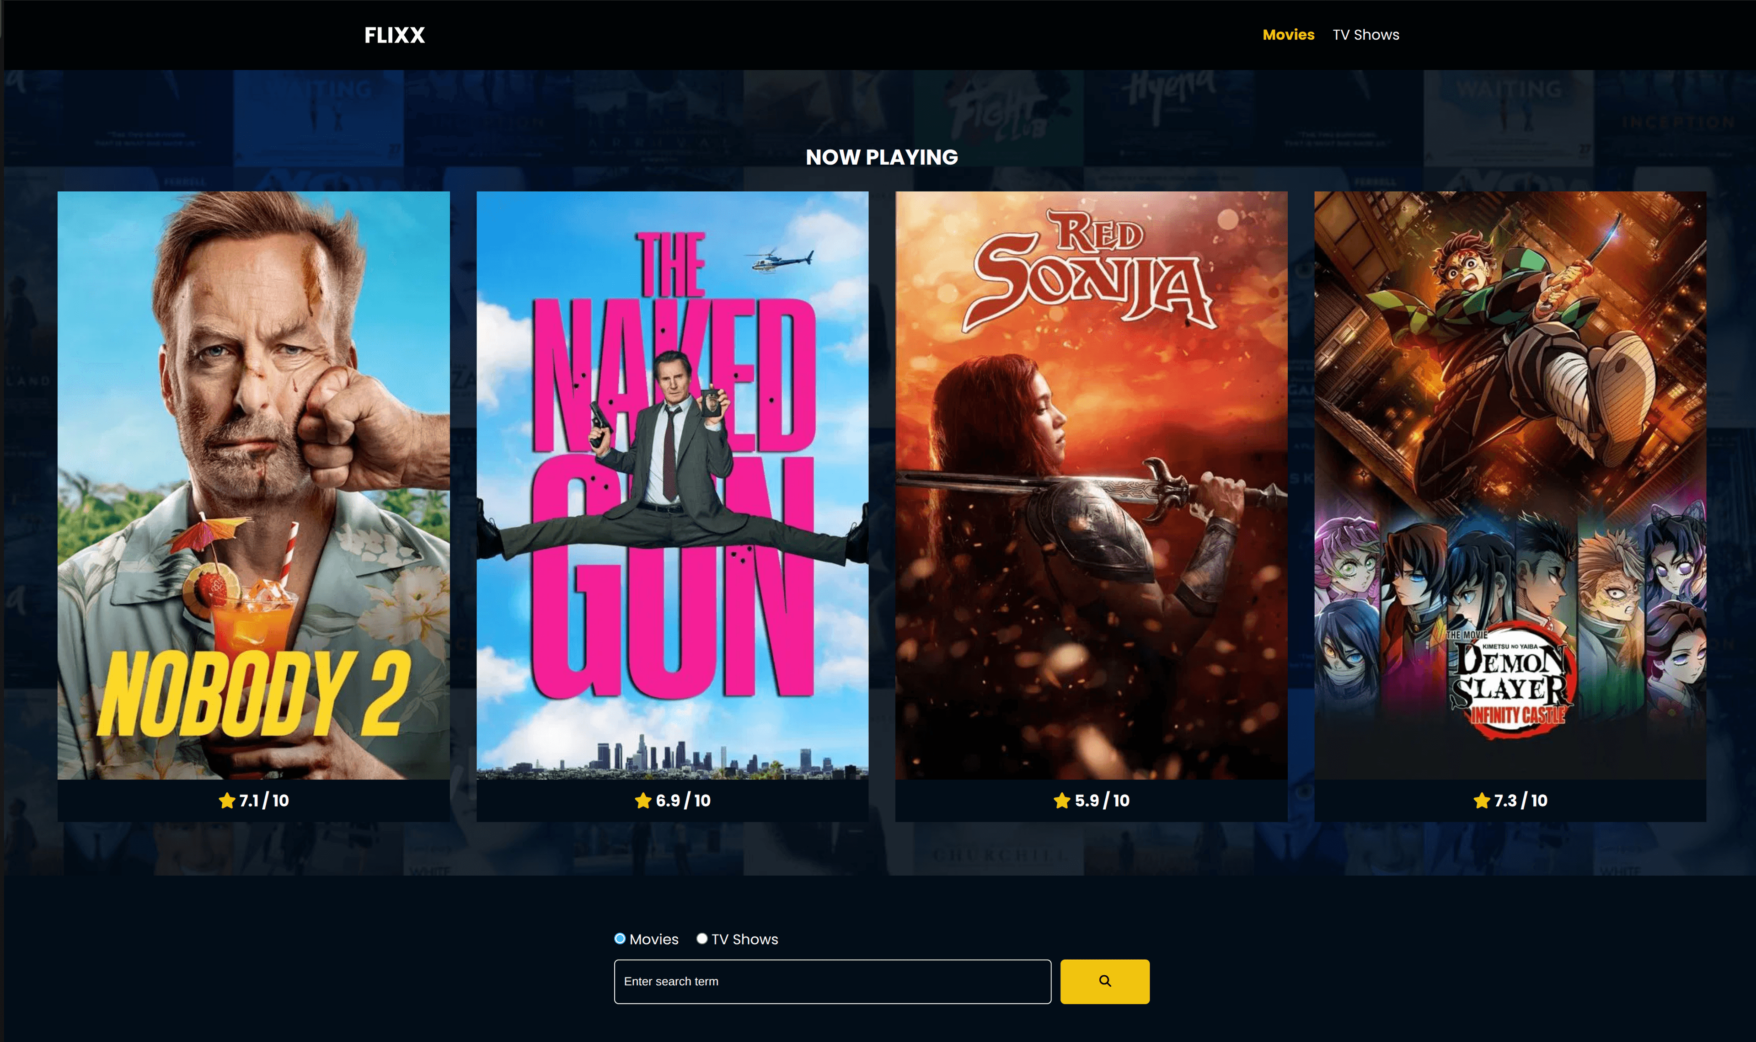Click the 7.3 / 10 rating text
This screenshot has height=1042, width=1756.
pyautogui.click(x=1520, y=801)
